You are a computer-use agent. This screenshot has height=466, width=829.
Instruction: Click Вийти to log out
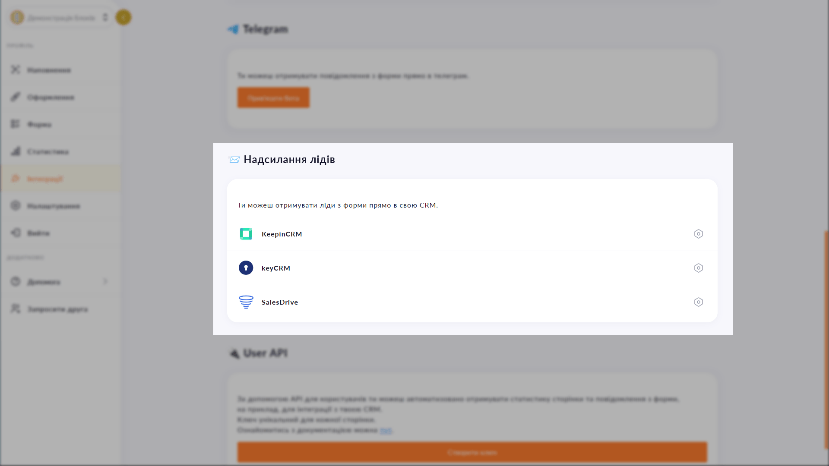60,233
